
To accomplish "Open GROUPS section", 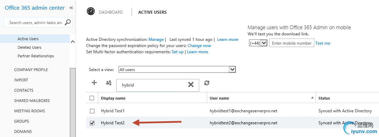I will [x=21, y=121].
